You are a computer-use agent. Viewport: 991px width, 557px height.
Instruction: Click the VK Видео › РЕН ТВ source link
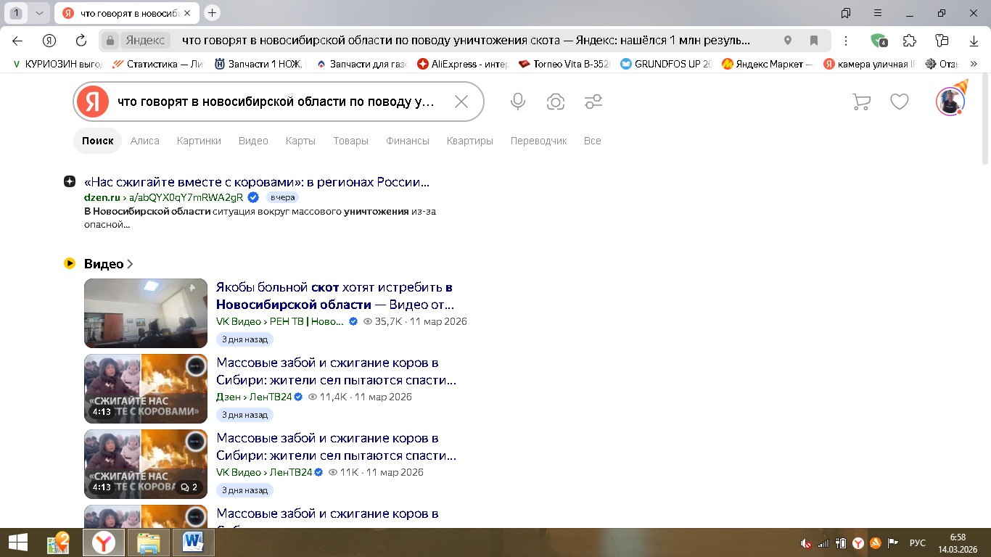280,321
